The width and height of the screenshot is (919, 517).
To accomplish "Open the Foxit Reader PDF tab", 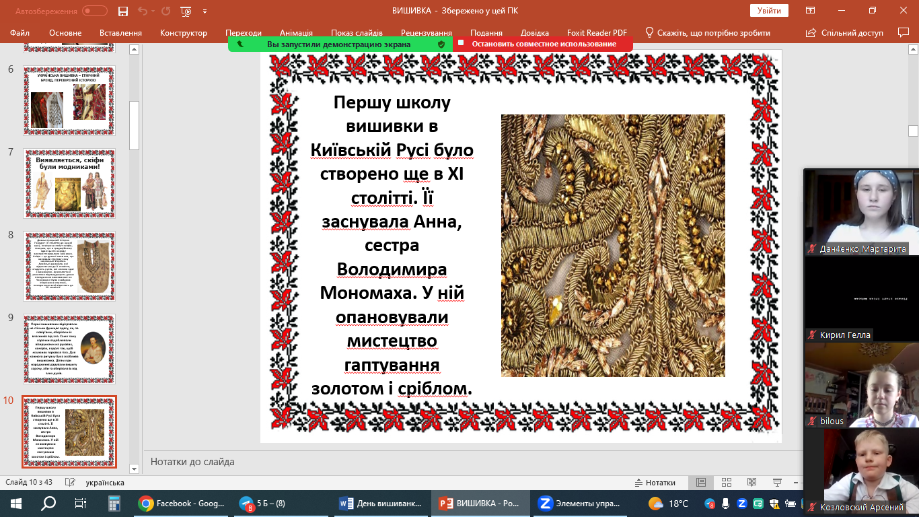I will (596, 33).
